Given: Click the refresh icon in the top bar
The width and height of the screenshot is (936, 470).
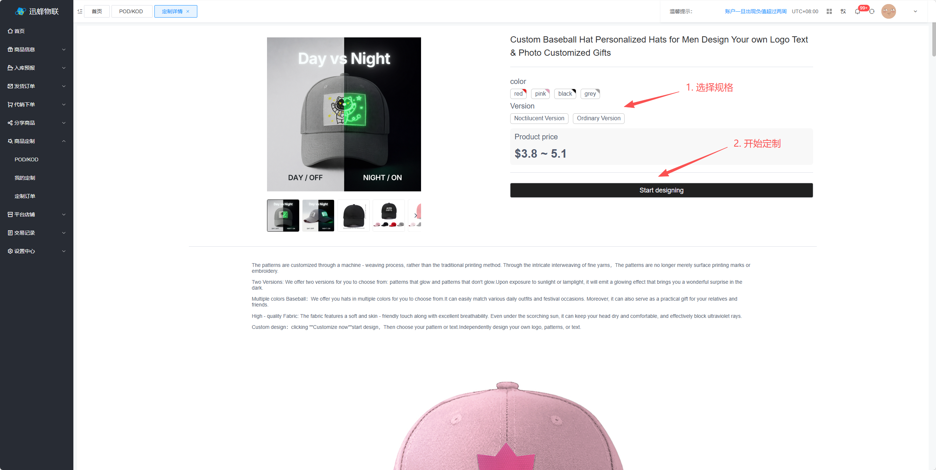Looking at the screenshot, I should (x=872, y=11).
